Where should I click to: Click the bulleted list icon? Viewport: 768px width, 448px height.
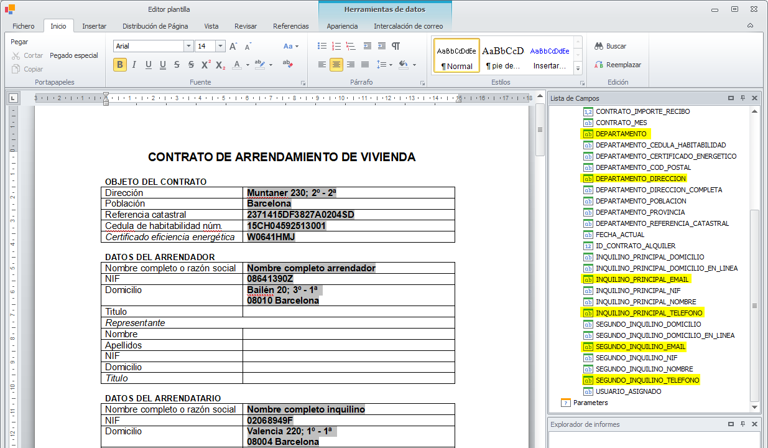coord(322,46)
